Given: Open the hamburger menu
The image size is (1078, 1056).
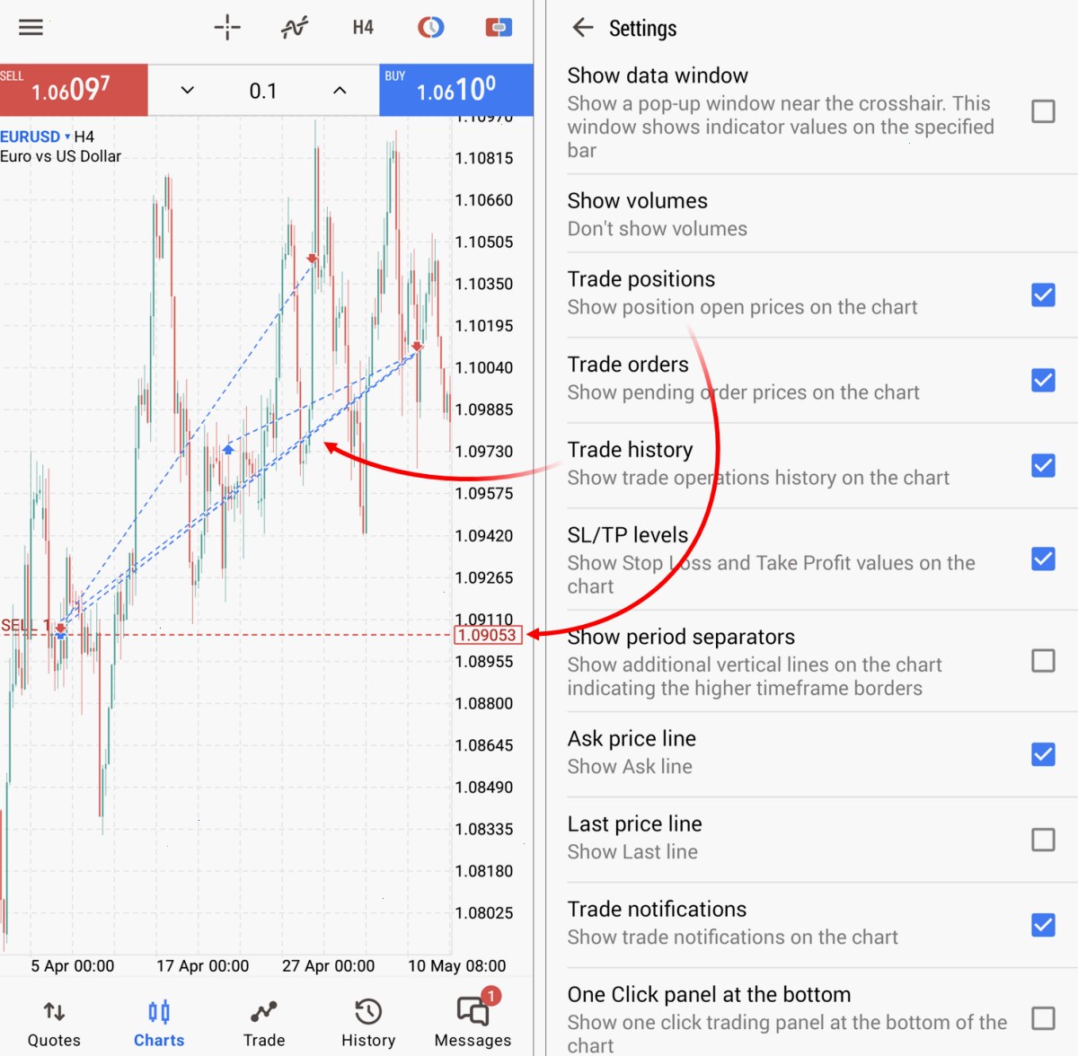Looking at the screenshot, I should (x=31, y=27).
